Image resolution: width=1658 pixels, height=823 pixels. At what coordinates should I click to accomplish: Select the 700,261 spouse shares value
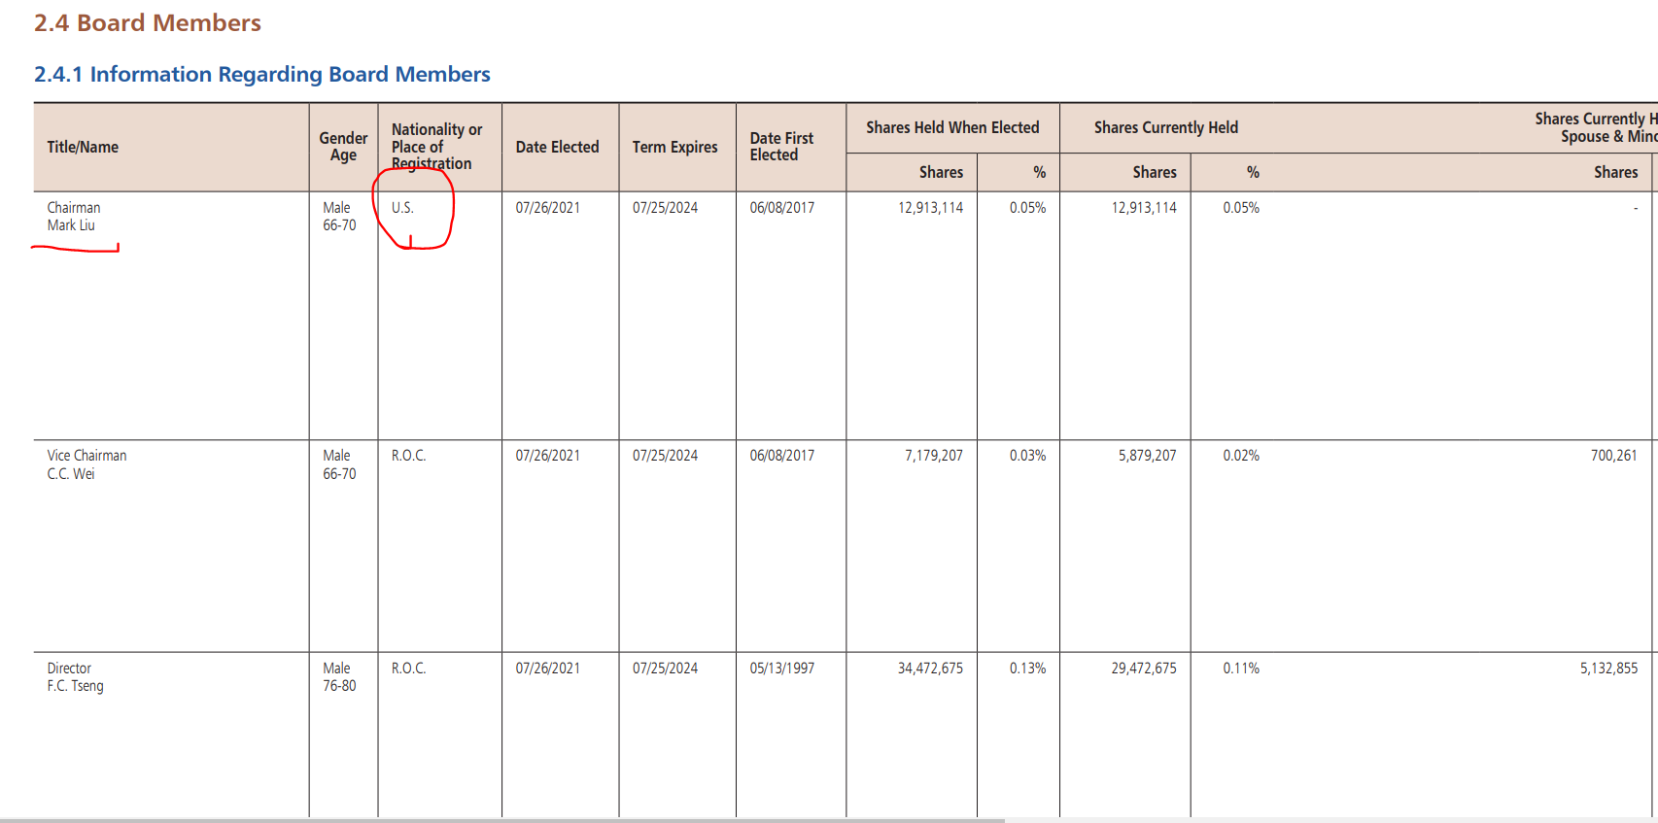[x=1613, y=456]
